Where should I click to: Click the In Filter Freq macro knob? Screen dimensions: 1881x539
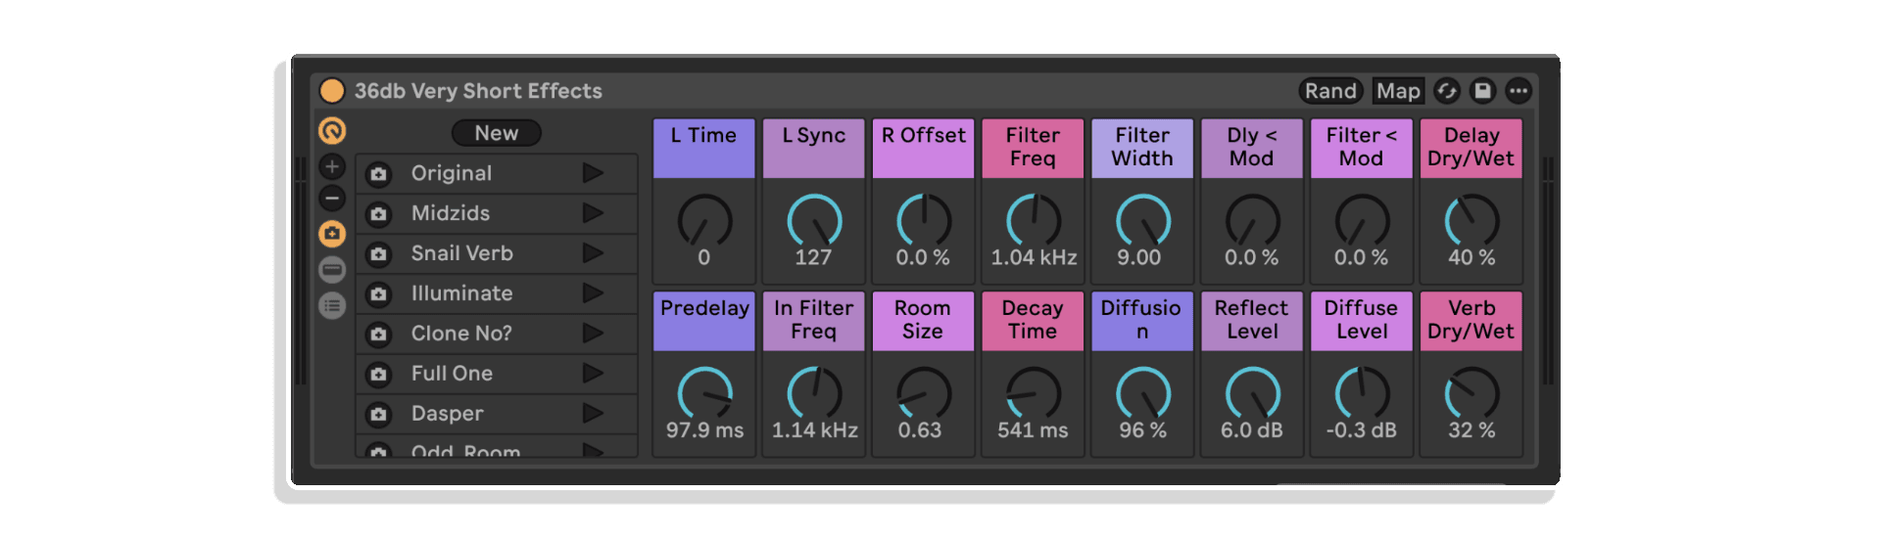click(814, 393)
